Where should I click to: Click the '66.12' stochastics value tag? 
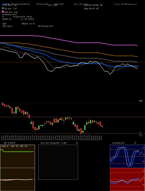[x=141, y=153]
